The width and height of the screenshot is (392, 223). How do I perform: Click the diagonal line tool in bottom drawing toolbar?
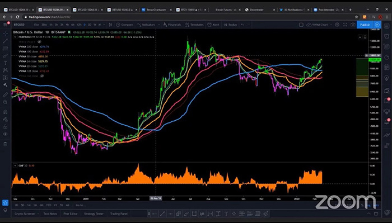pos(162,213)
